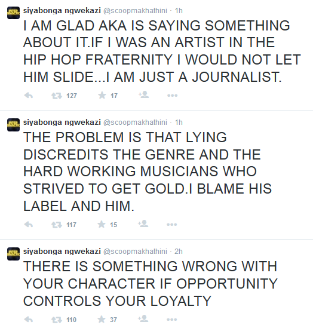Reply to the opportunity controls loyalty tweet
This screenshot has height=334, width=313.
(x=29, y=320)
